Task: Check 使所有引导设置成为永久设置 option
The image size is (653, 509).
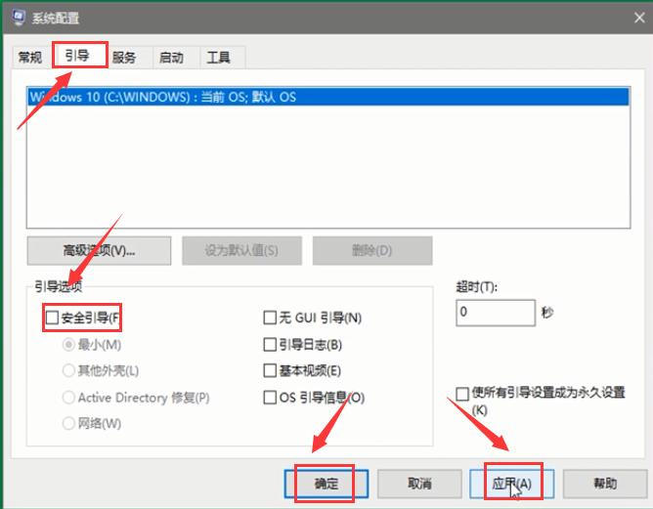Action: 462,393
